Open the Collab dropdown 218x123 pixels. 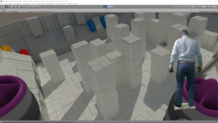click(176, 7)
